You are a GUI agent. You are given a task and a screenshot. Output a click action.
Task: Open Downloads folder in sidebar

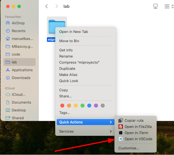click(21, 78)
